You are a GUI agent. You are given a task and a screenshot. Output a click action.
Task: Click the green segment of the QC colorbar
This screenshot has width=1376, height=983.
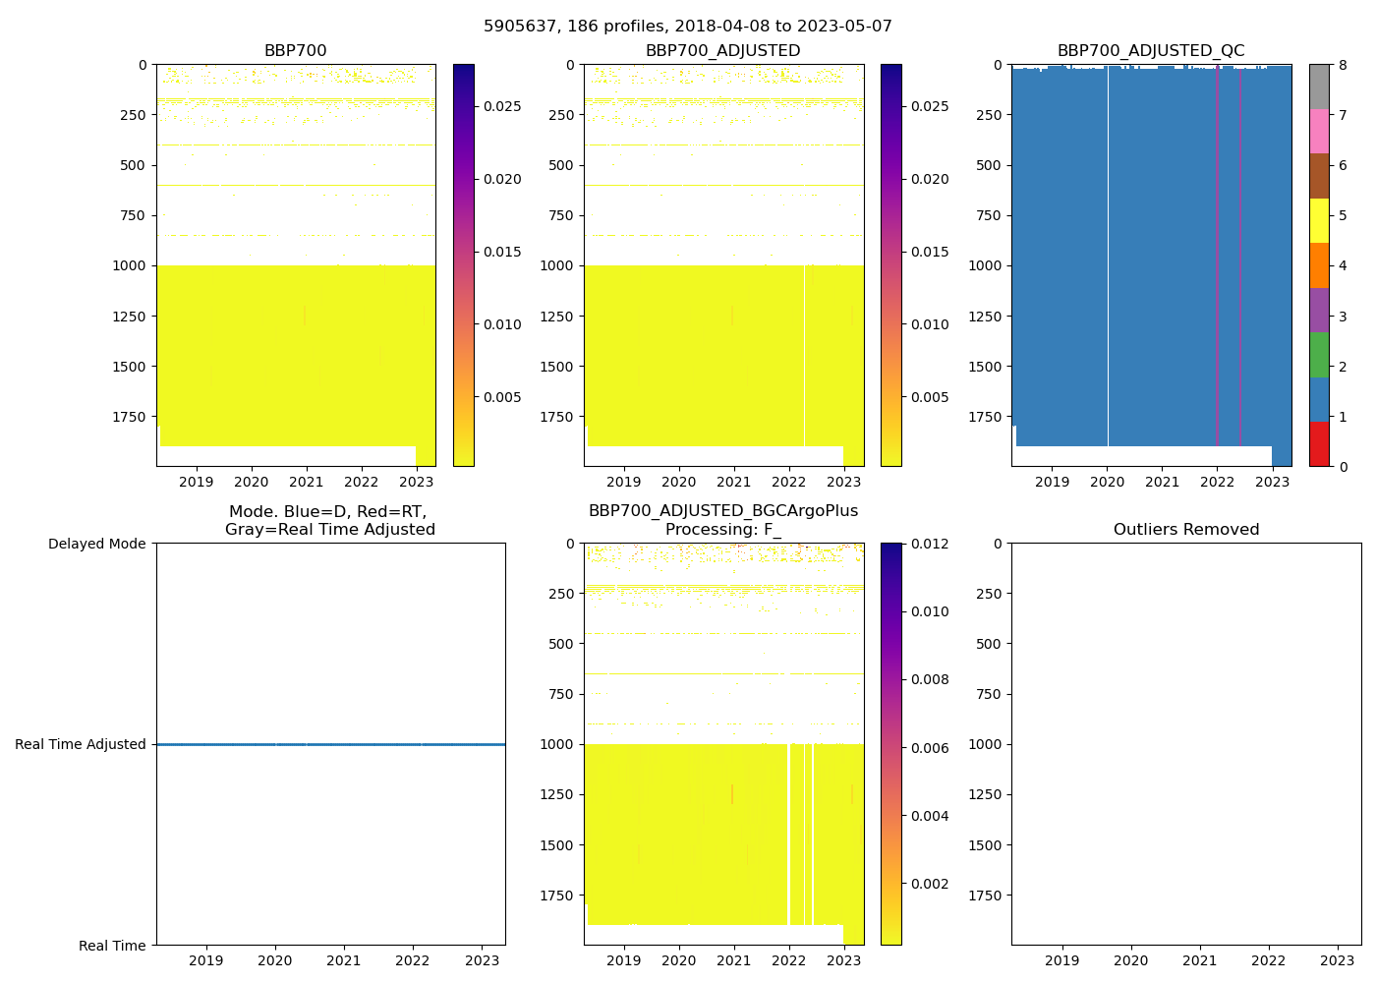click(x=1319, y=355)
